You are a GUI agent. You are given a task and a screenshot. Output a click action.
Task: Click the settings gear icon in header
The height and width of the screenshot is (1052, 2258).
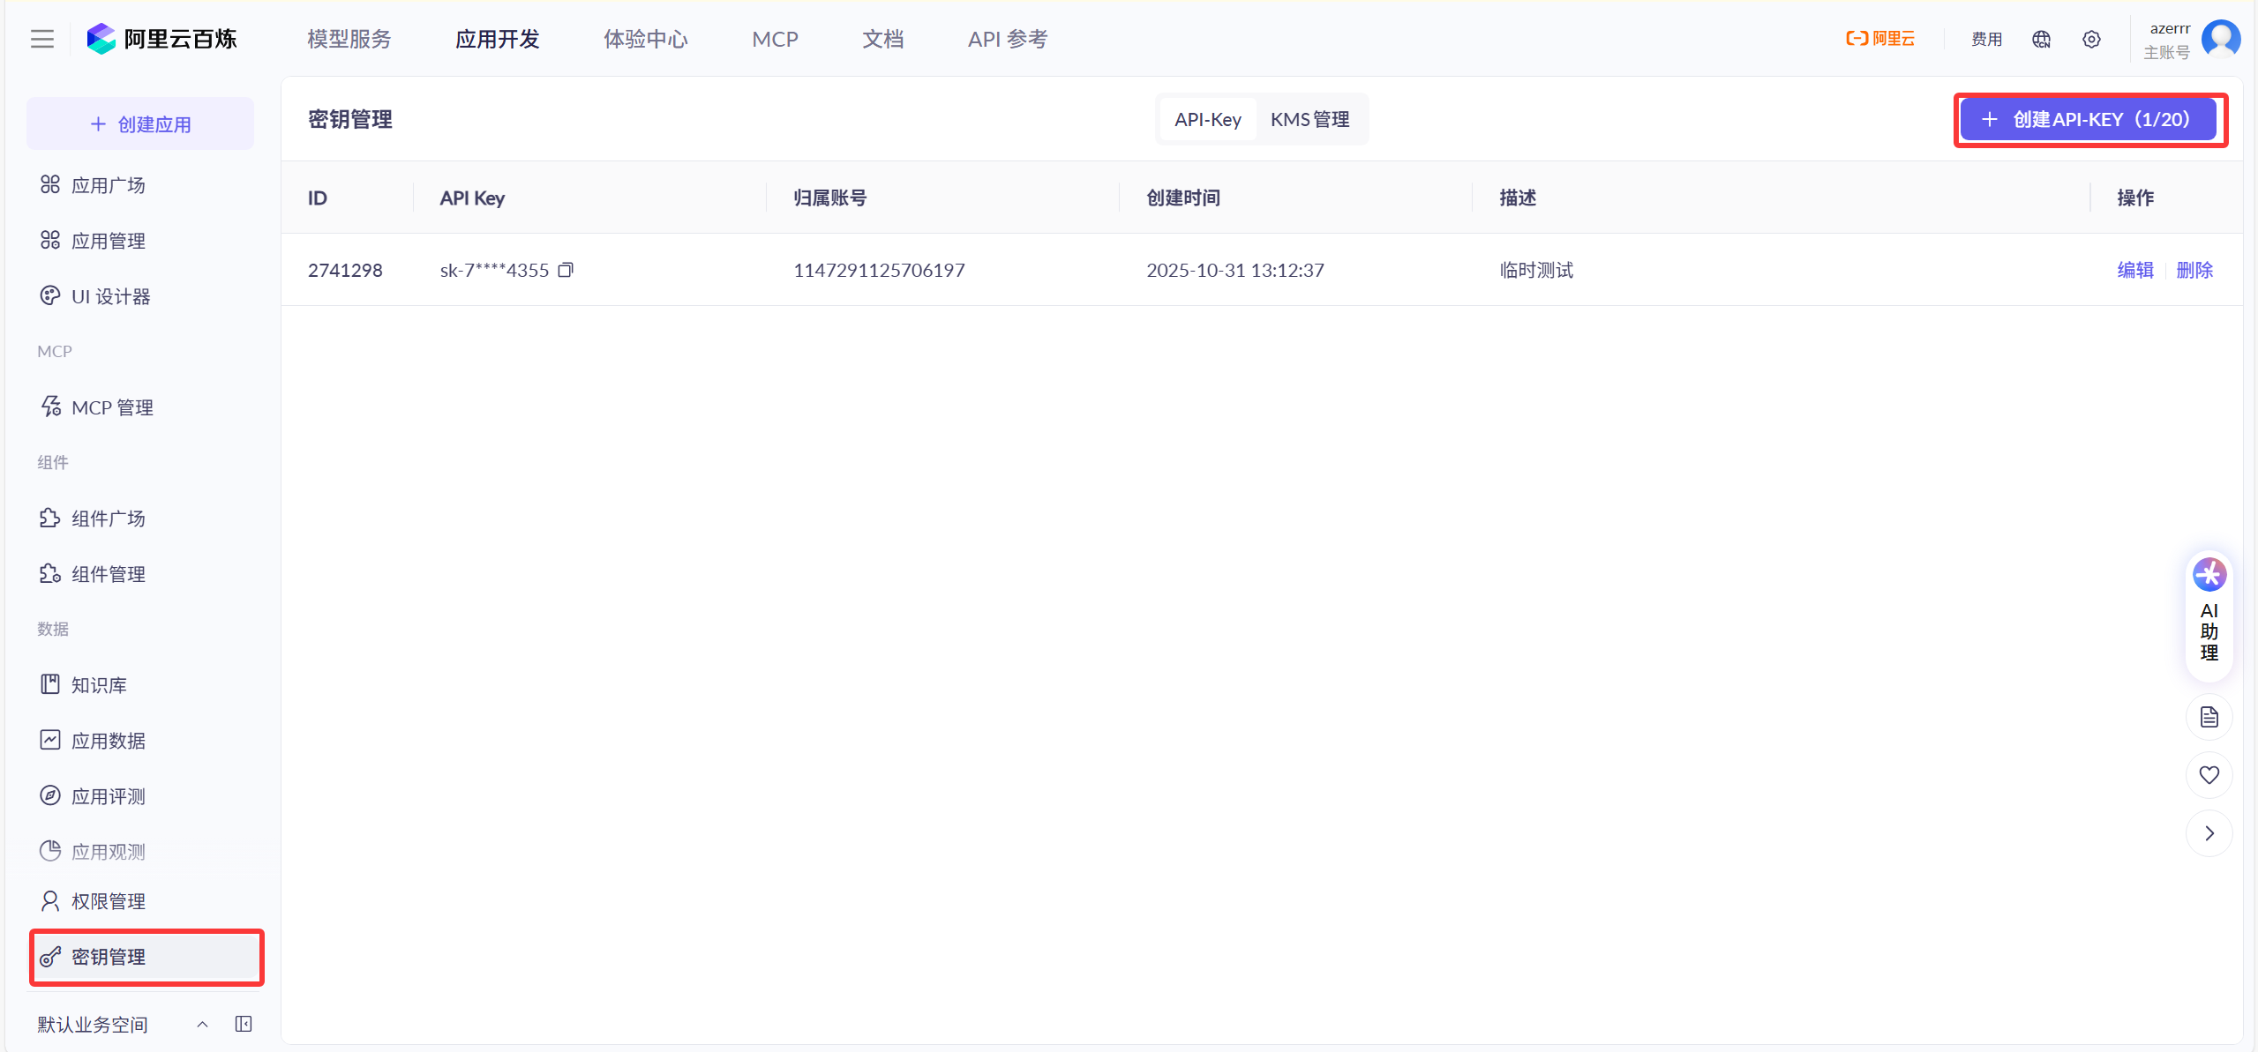pos(2091,39)
